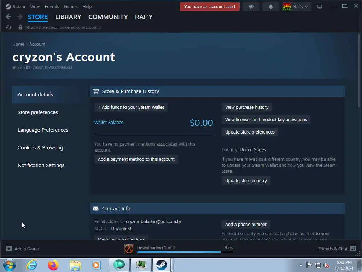362x272 pixels.
Task: Select the Steam taskbar icon
Action: pos(161,265)
